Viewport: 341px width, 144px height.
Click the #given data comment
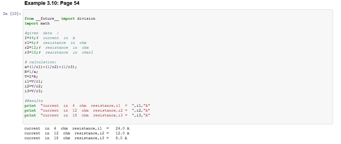click(x=38, y=33)
